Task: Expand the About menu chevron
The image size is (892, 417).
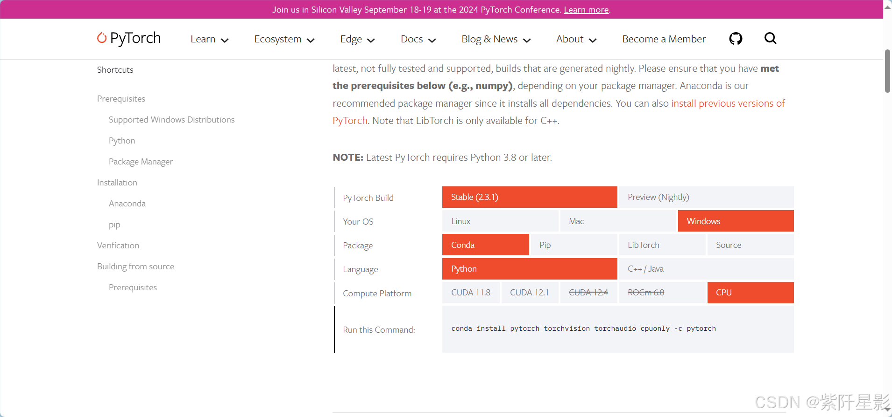Action: tap(593, 41)
